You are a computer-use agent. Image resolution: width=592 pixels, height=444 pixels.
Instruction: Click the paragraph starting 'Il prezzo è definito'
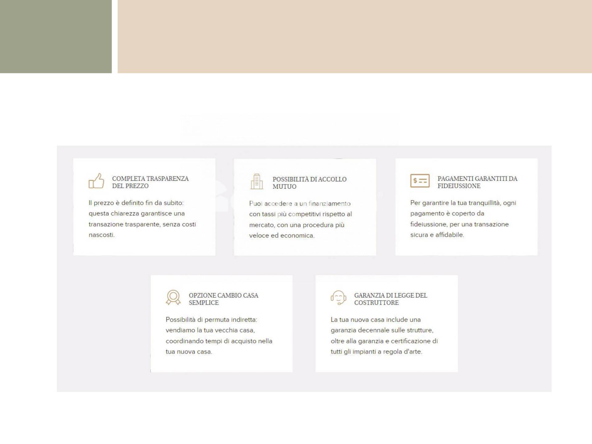pos(142,219)
